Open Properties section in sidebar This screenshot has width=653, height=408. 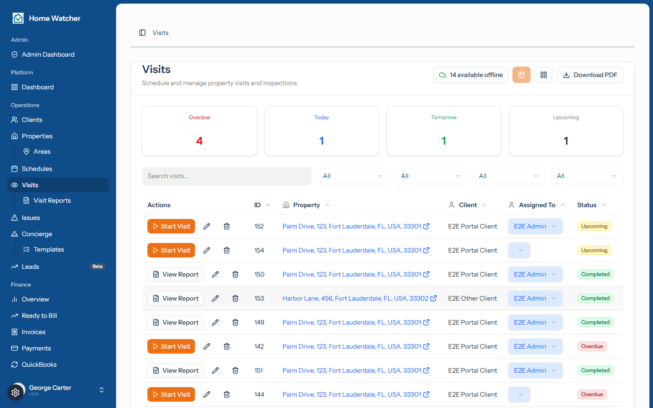[58, 136]
